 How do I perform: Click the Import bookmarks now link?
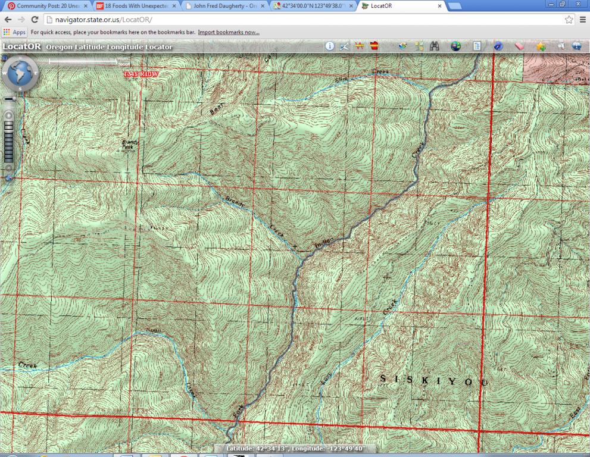pos(228,32)
